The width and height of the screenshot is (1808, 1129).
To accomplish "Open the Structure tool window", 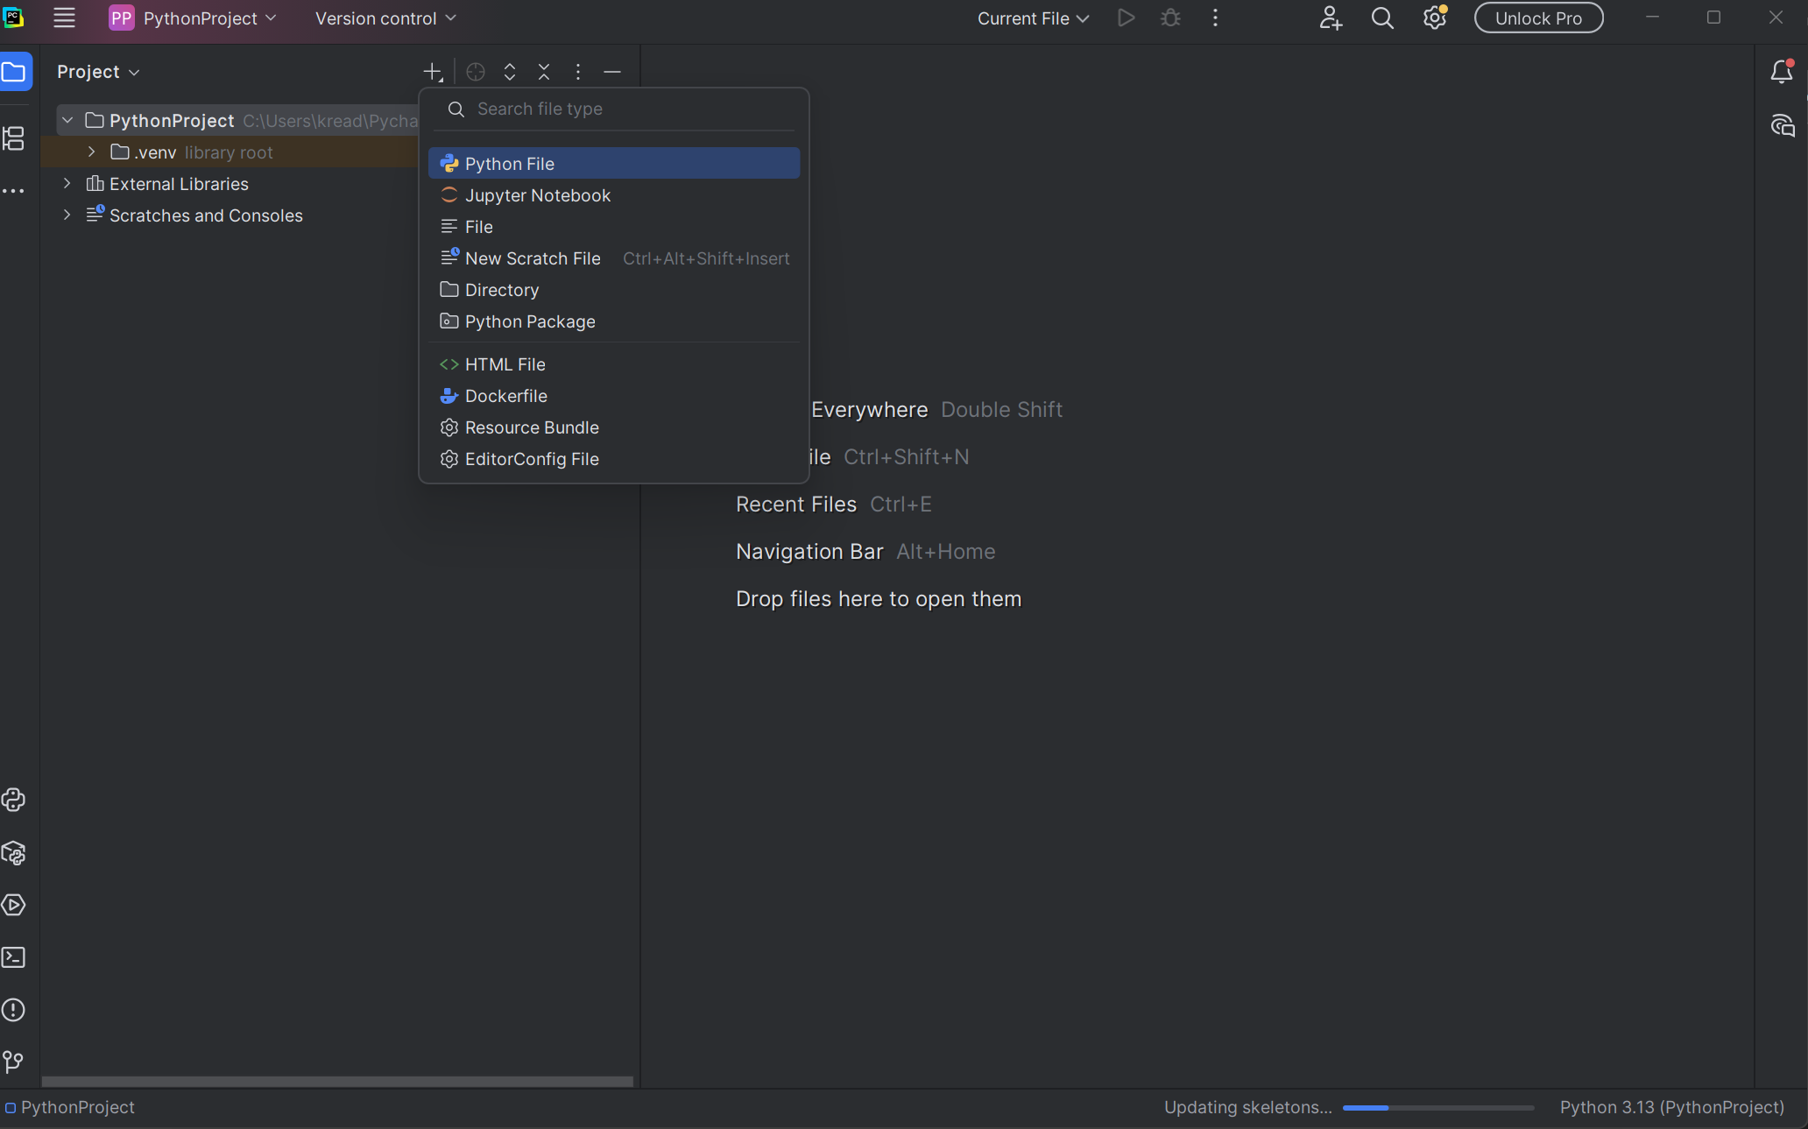I will click(14, 138).
